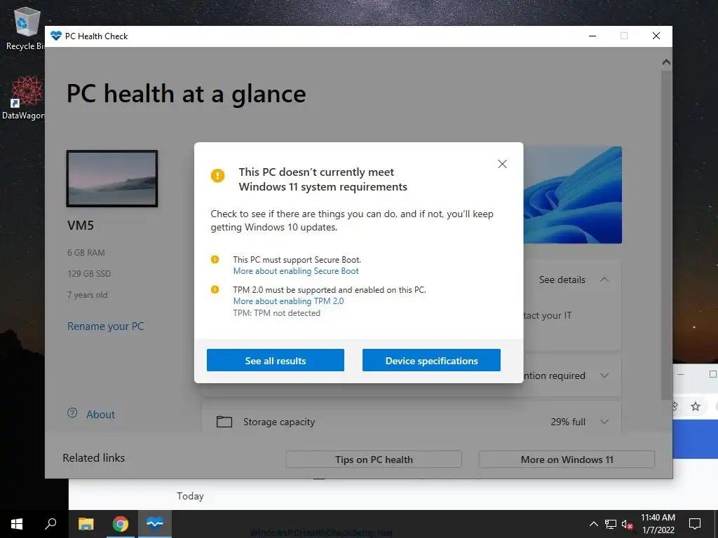Click the Windows 11 bloom banner image
The height and width of the screenshot is (538, 718).
tap(572, 195)
